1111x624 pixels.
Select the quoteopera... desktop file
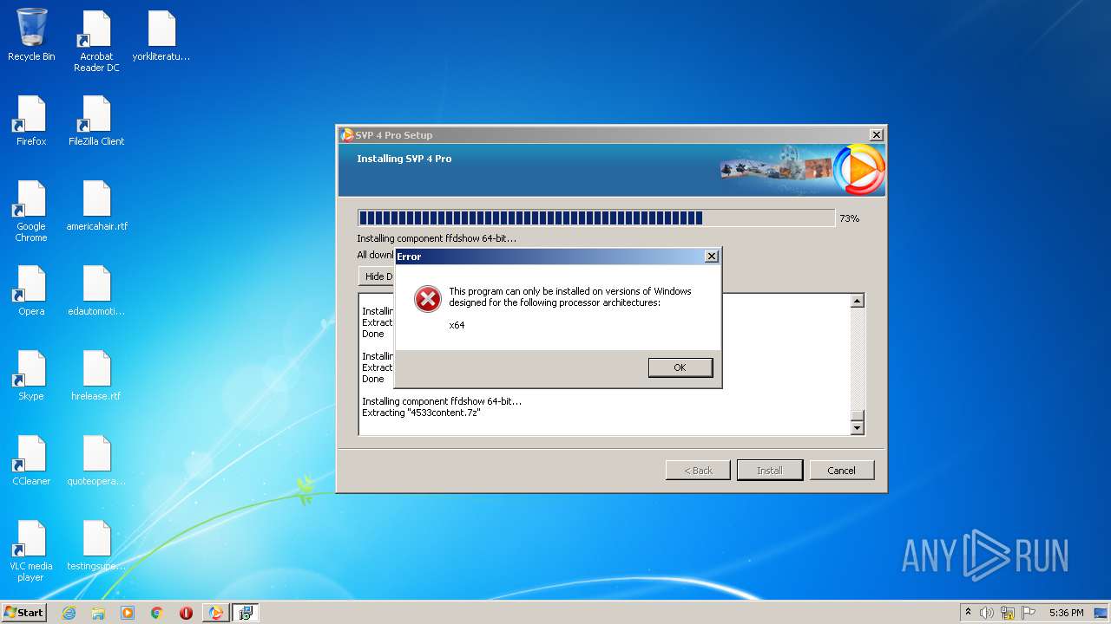[96, 460]
